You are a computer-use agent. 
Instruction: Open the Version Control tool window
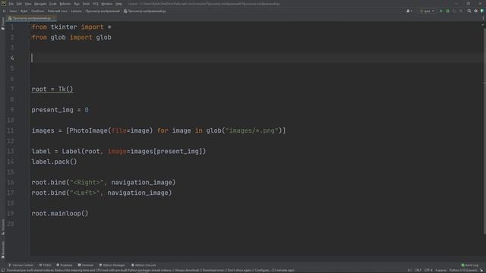[x=21, y=265]
